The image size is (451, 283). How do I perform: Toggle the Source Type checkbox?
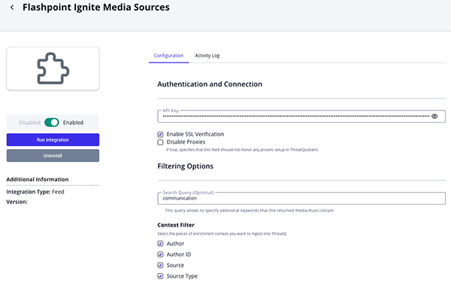(x=160, y=276)
